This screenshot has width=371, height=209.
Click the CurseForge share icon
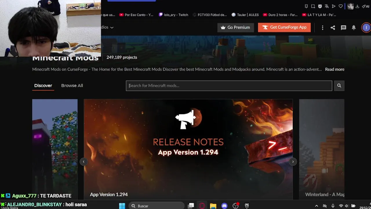click(x=333, y=28)
